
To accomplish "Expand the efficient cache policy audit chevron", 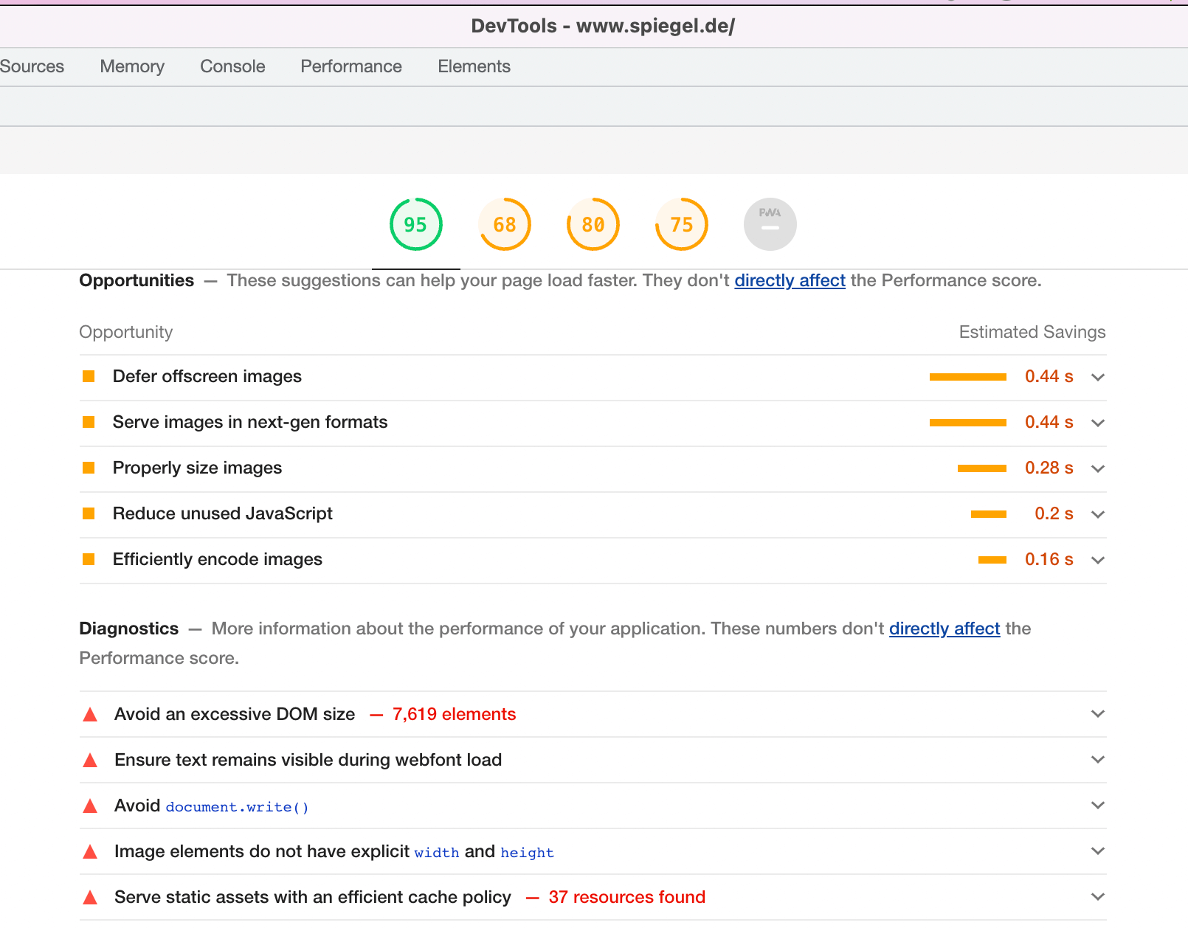I will (1098, 896).
